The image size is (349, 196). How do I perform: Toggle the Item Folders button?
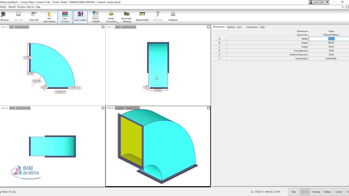pos(80,17)
